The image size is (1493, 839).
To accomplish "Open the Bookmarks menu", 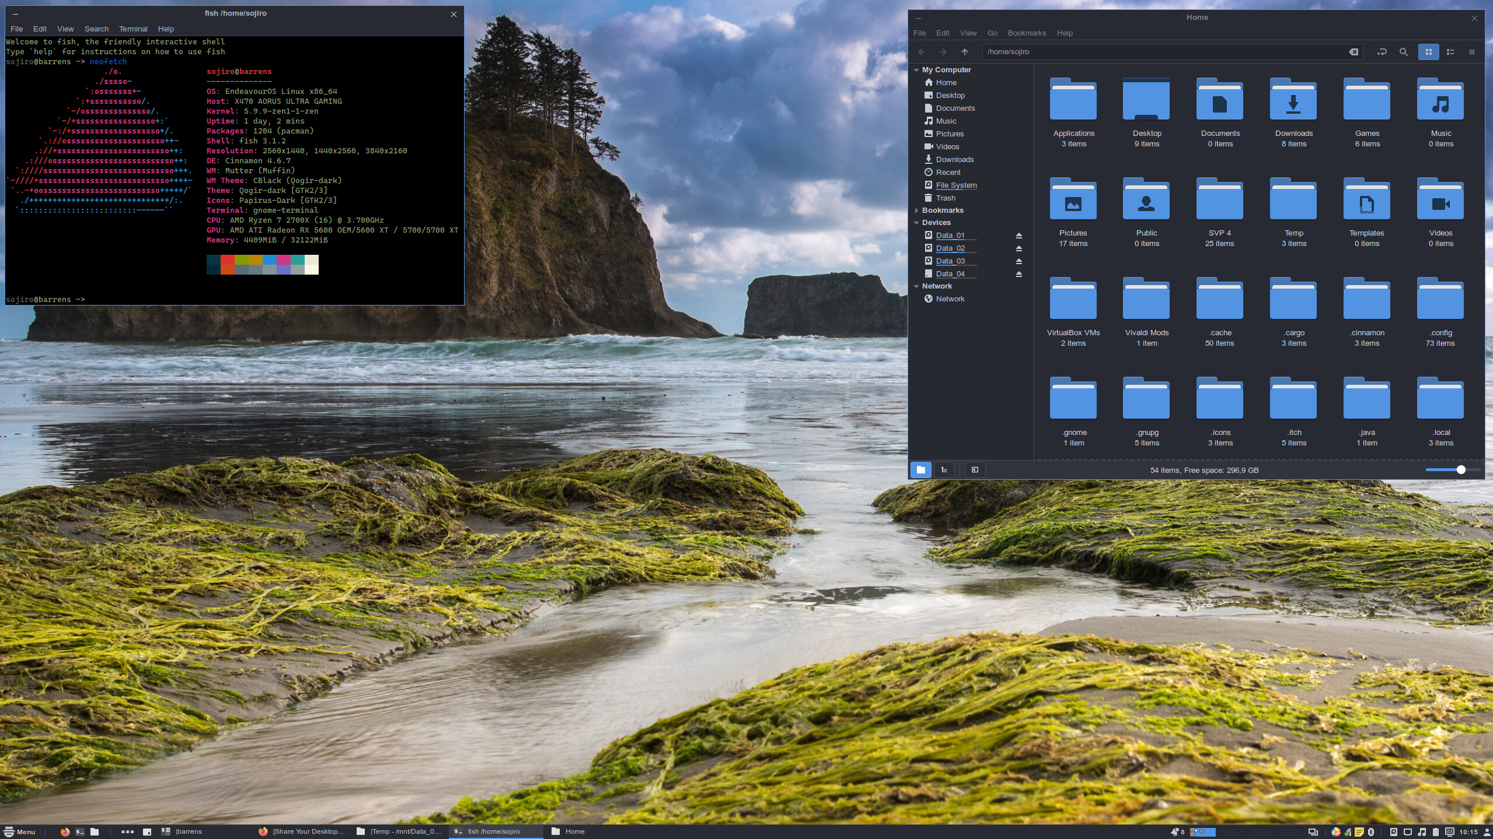I will (1027, 33).
